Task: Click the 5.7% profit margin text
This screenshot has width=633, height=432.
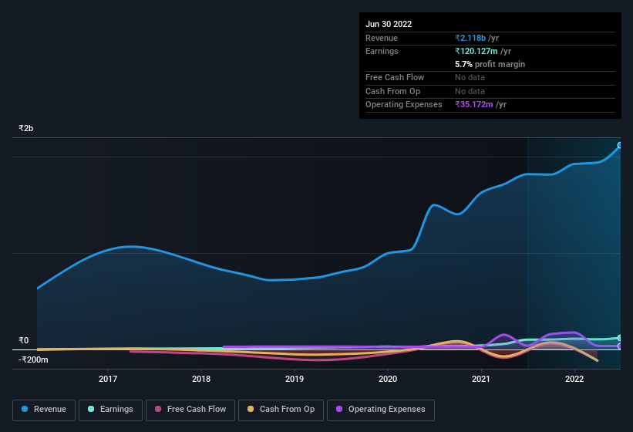Action: click(490, 65)
